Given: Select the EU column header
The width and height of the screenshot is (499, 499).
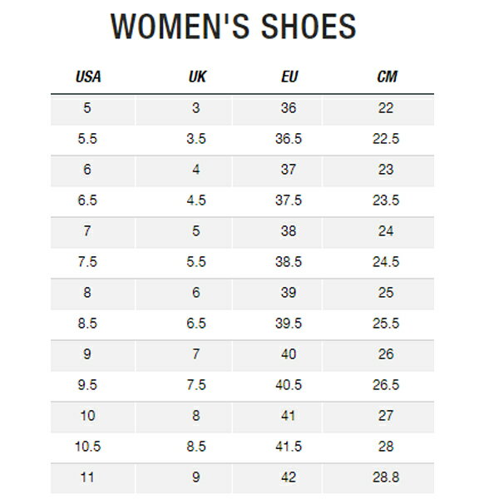Looking at the screenshot, I should tap(289, 77).
